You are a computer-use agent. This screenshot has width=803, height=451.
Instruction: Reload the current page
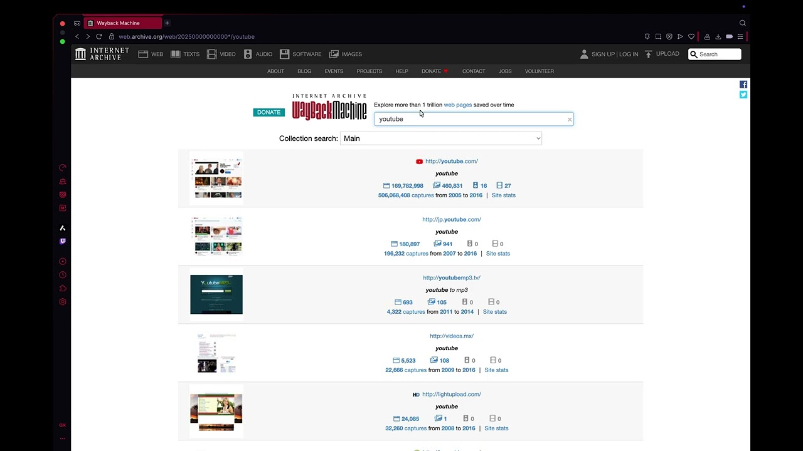[x=99, y=37]
